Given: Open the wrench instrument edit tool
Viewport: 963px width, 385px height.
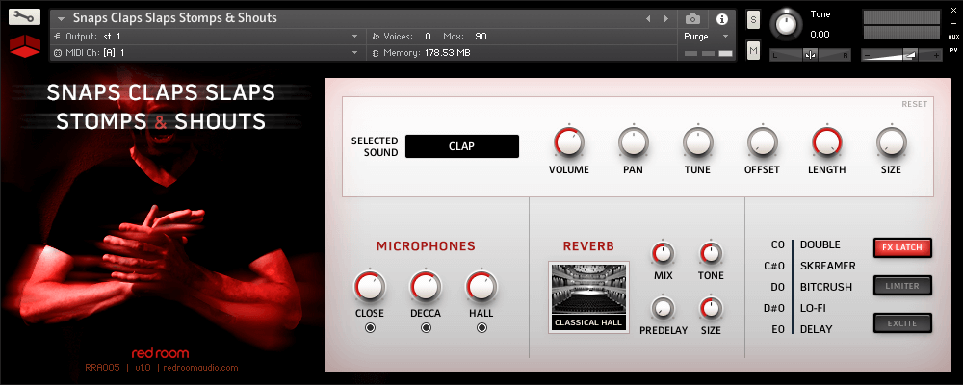Looking at the screenshot, I should coord(25,17).
